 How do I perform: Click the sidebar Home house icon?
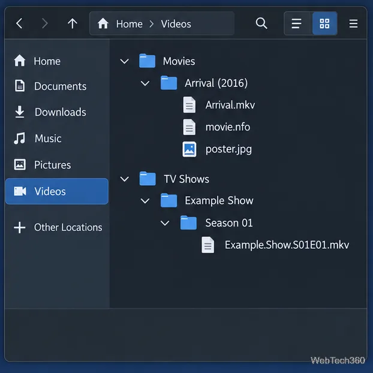tap(20, 61)
